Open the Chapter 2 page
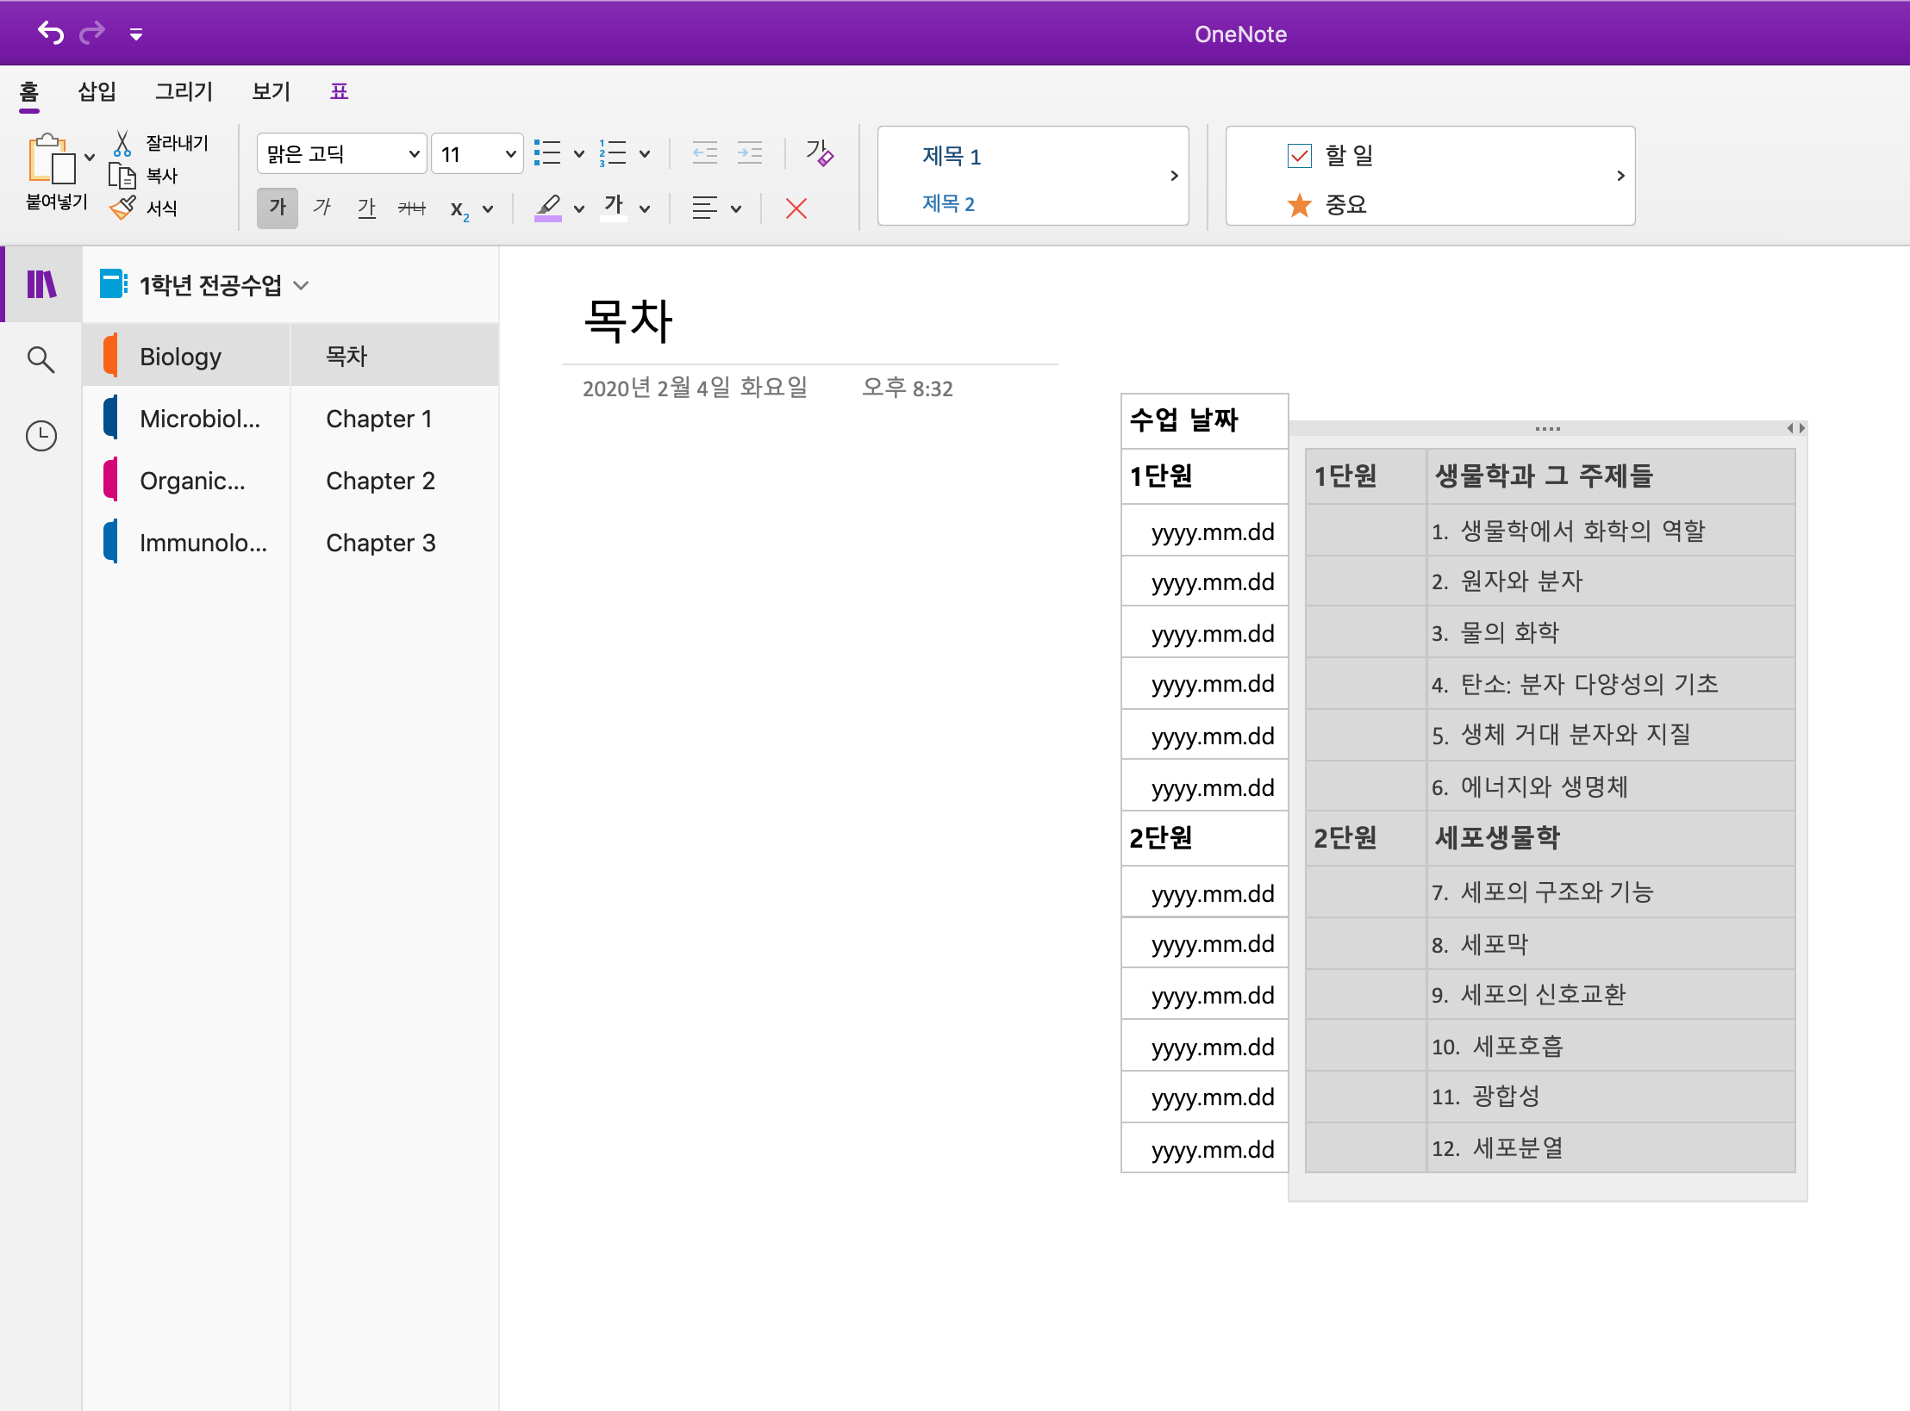The width and height of the screenshot is (1910, 1411). pyautogui.click(x=380, y=481)
